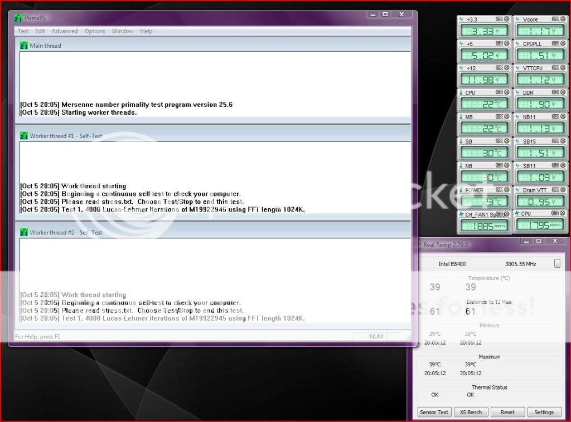
Task: Click 'Thermal Status' label in Real Temp
Action: (490, 387)
